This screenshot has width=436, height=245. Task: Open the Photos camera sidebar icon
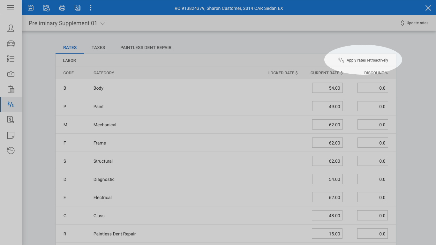click(11, 74)
